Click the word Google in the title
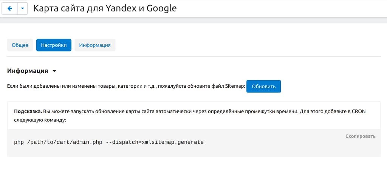Screen dimensions: 387x169 pyautogui.click(x=160, y=8)
